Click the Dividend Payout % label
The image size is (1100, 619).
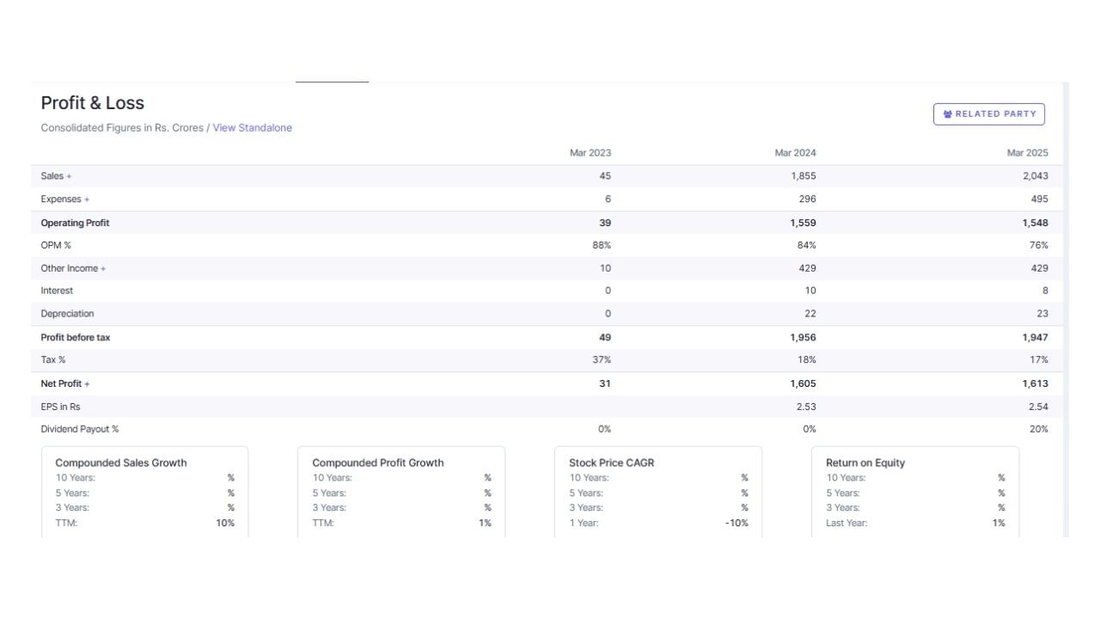click(79, 429)
